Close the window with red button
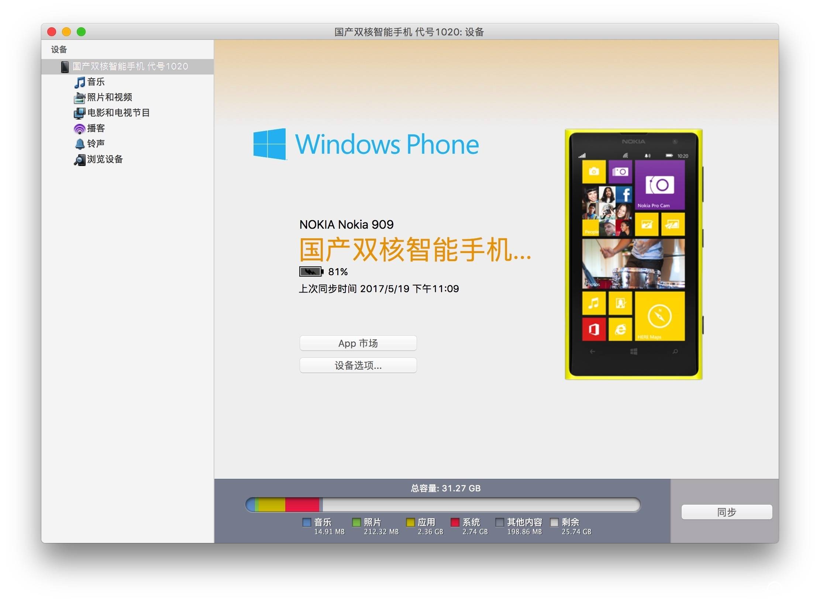Screen dimensions: 820x602 52,32
